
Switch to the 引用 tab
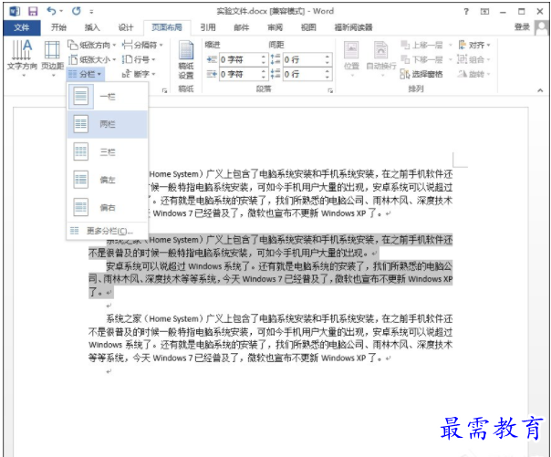pos(208,27)
